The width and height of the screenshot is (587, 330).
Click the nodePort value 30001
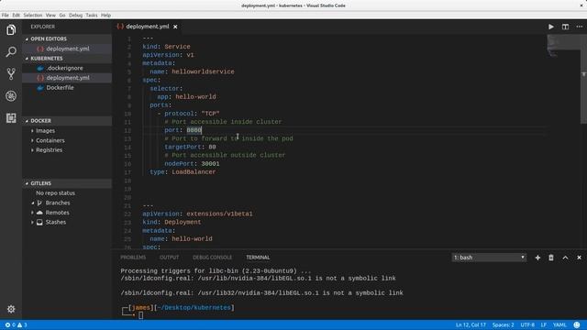point(210,164)
